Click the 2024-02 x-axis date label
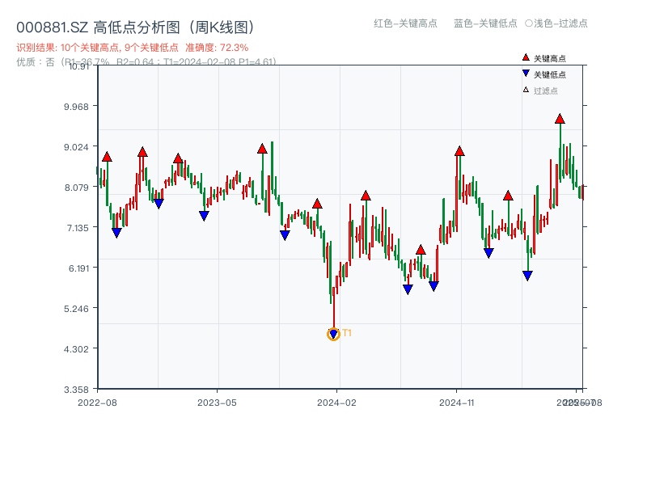This screenshot has height=485, width=647. point(336,403)
